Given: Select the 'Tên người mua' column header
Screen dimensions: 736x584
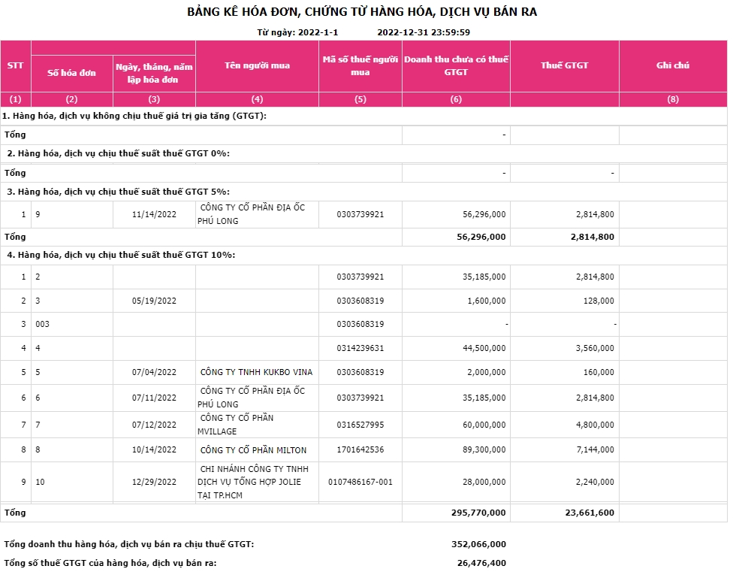Looking at the screenshot, I should 257,65.
